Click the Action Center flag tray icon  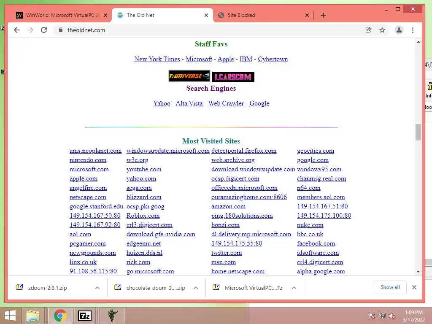(372, 316)
